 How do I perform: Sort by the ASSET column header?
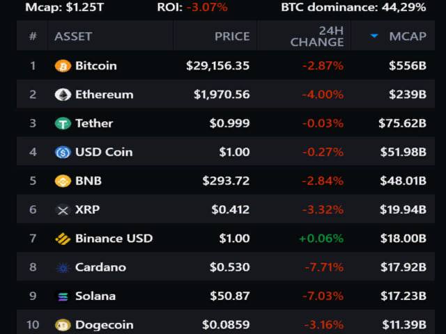click(x=73, y=36)
